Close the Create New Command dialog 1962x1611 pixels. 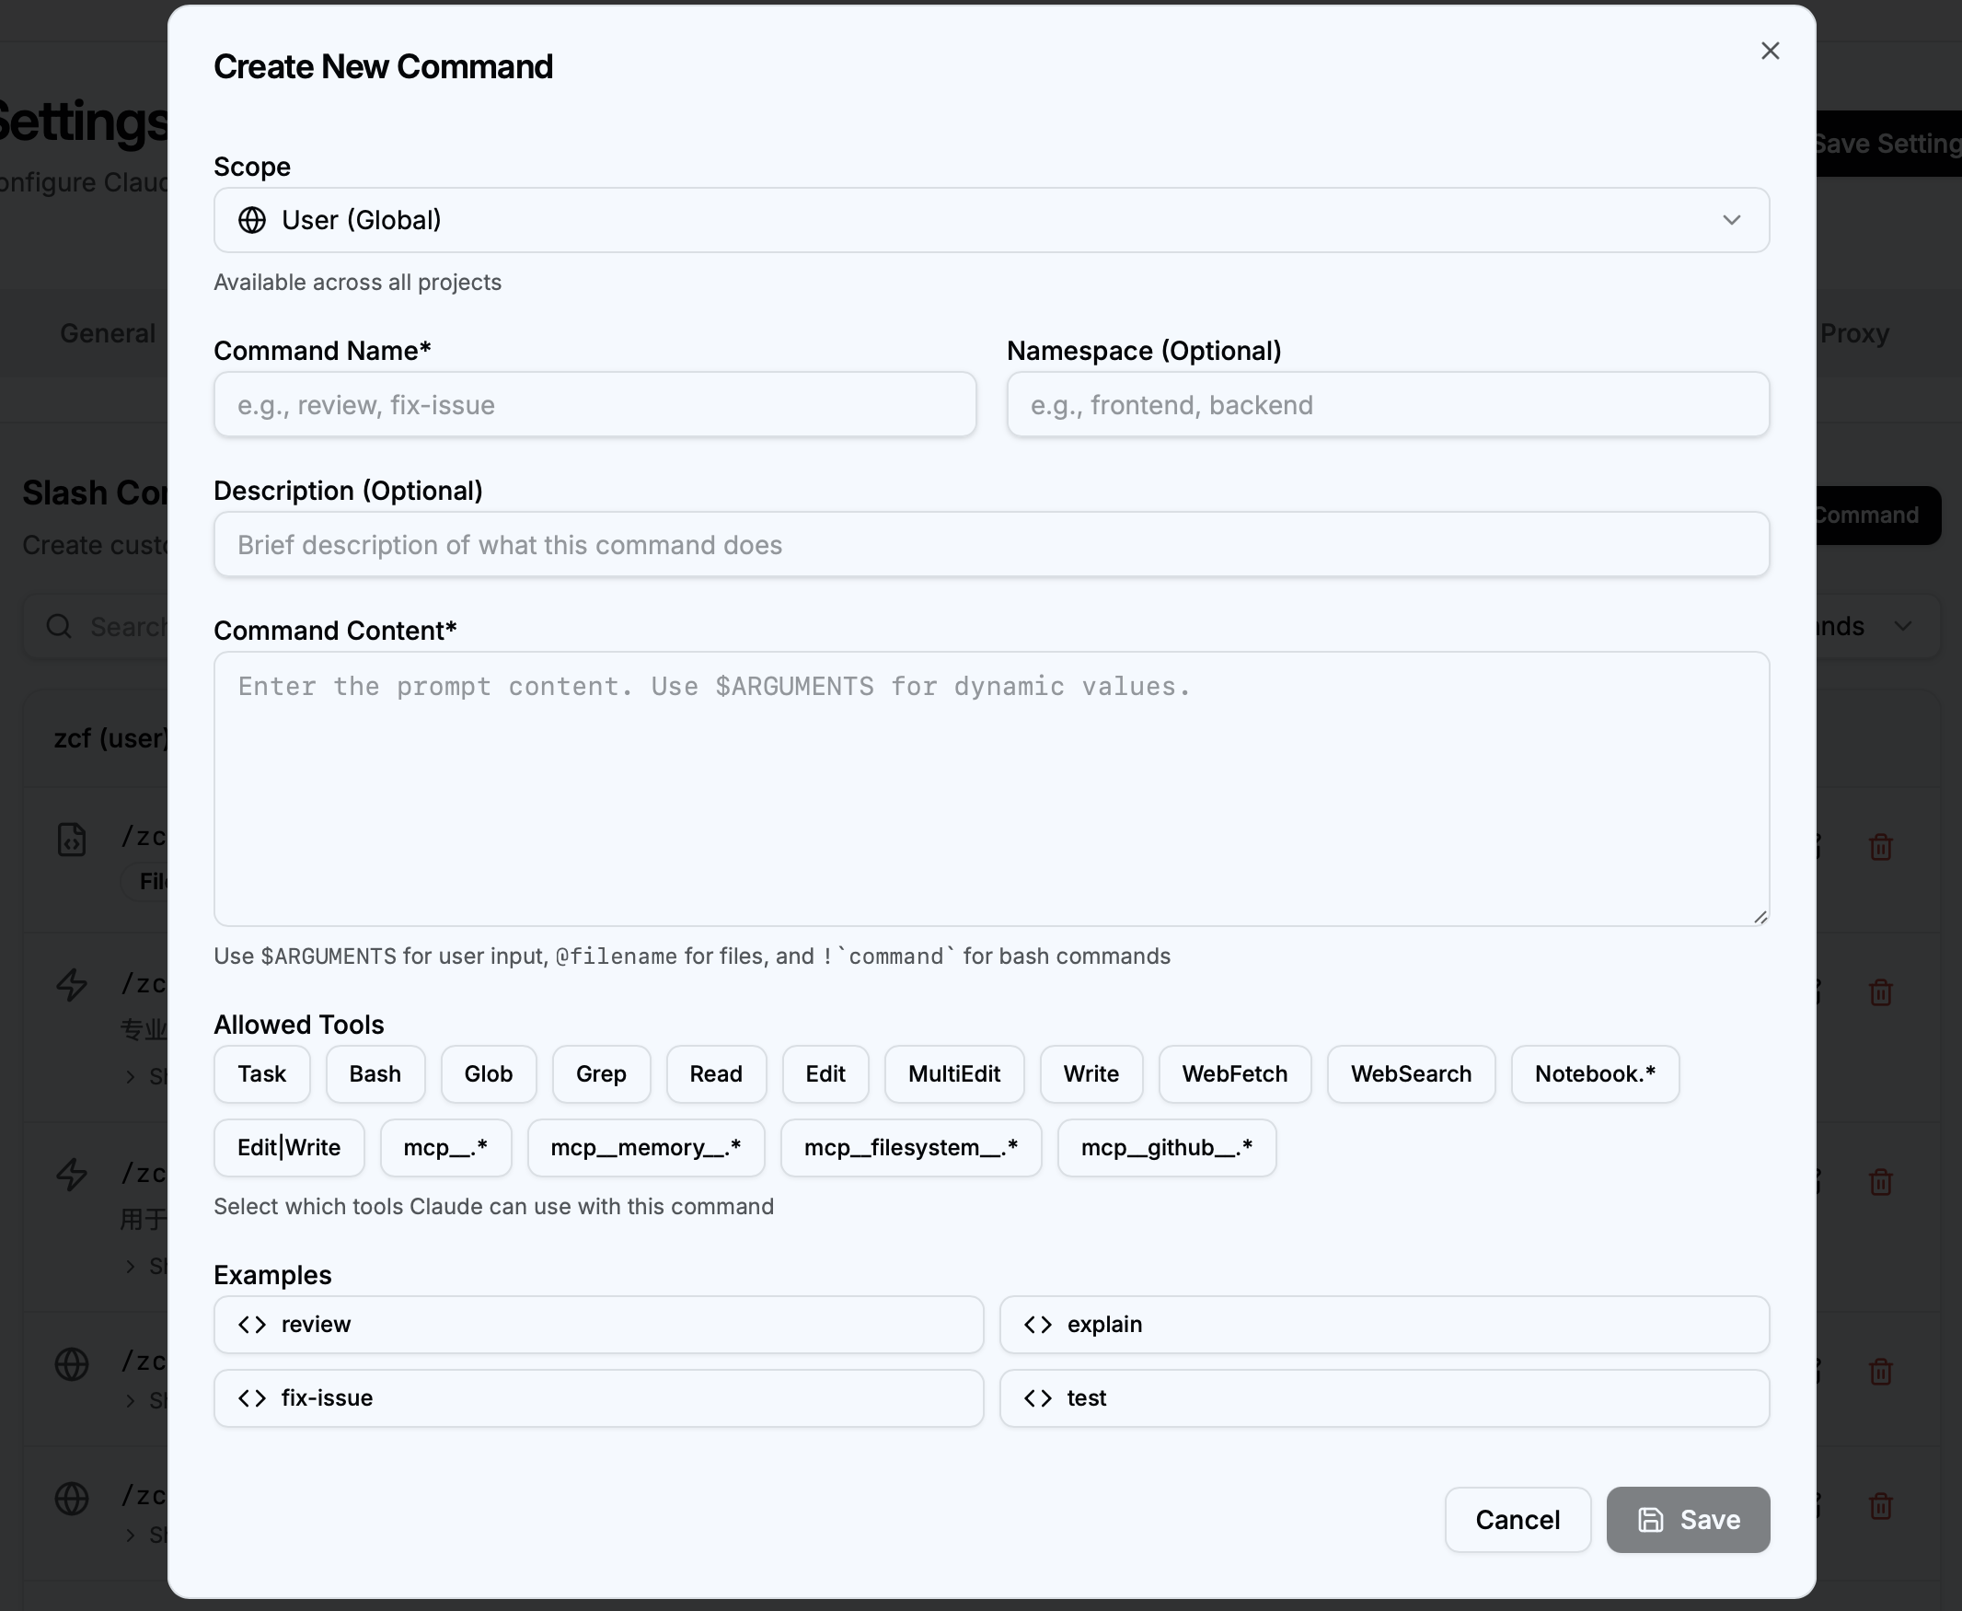point(1769,51)
